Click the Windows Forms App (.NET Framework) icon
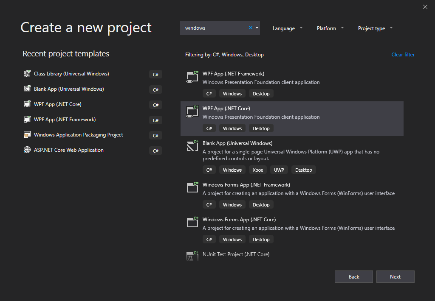Screen dimensions: 435x301 pos(193,188)
